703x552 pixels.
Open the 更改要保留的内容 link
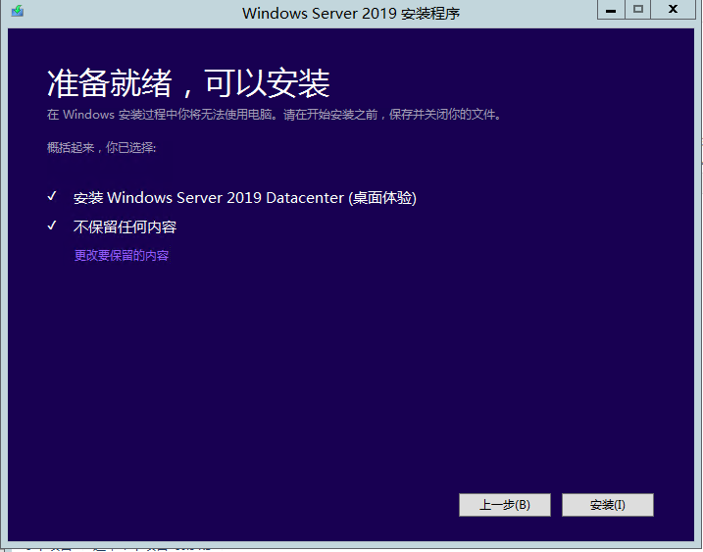pyautogui.click(x=122, y=256)
